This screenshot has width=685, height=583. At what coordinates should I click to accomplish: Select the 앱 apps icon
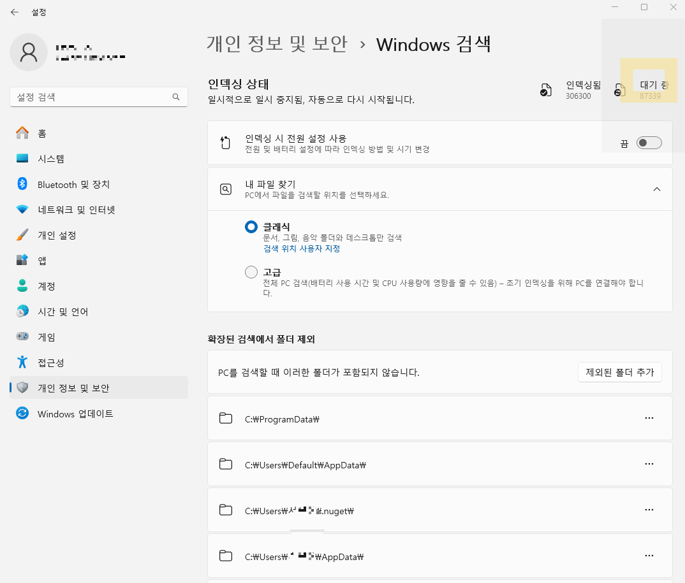[22, 260]
